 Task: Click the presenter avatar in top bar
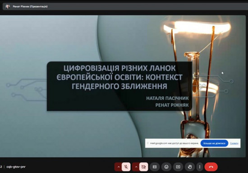click(x=8, y=6)
